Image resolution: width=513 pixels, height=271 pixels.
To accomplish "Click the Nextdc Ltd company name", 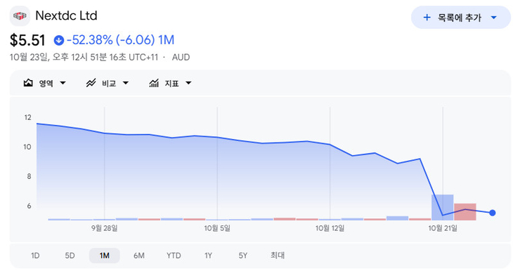I will [67, 15].
